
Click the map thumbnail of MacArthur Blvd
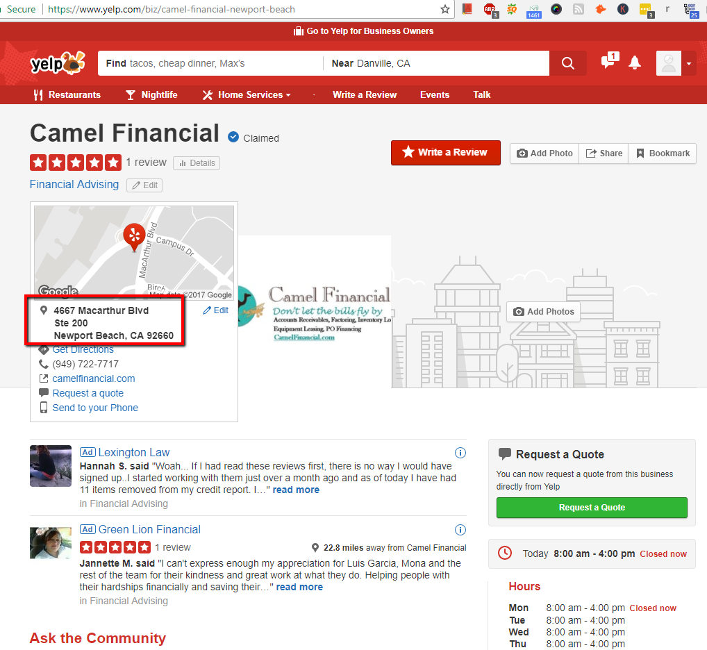coord(134,252)
